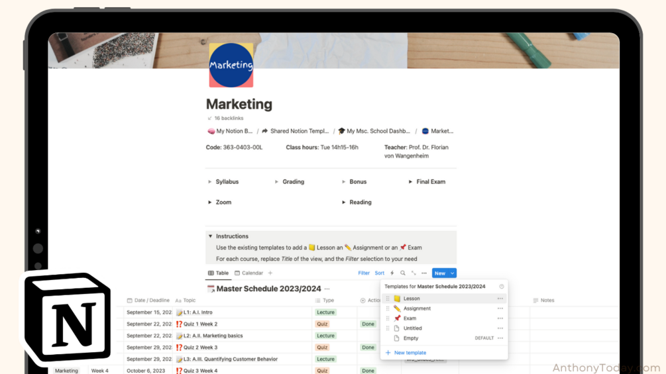This screenshot has height=374, width=666.
Task: Click the templates help icon
Action: [502, 287]
